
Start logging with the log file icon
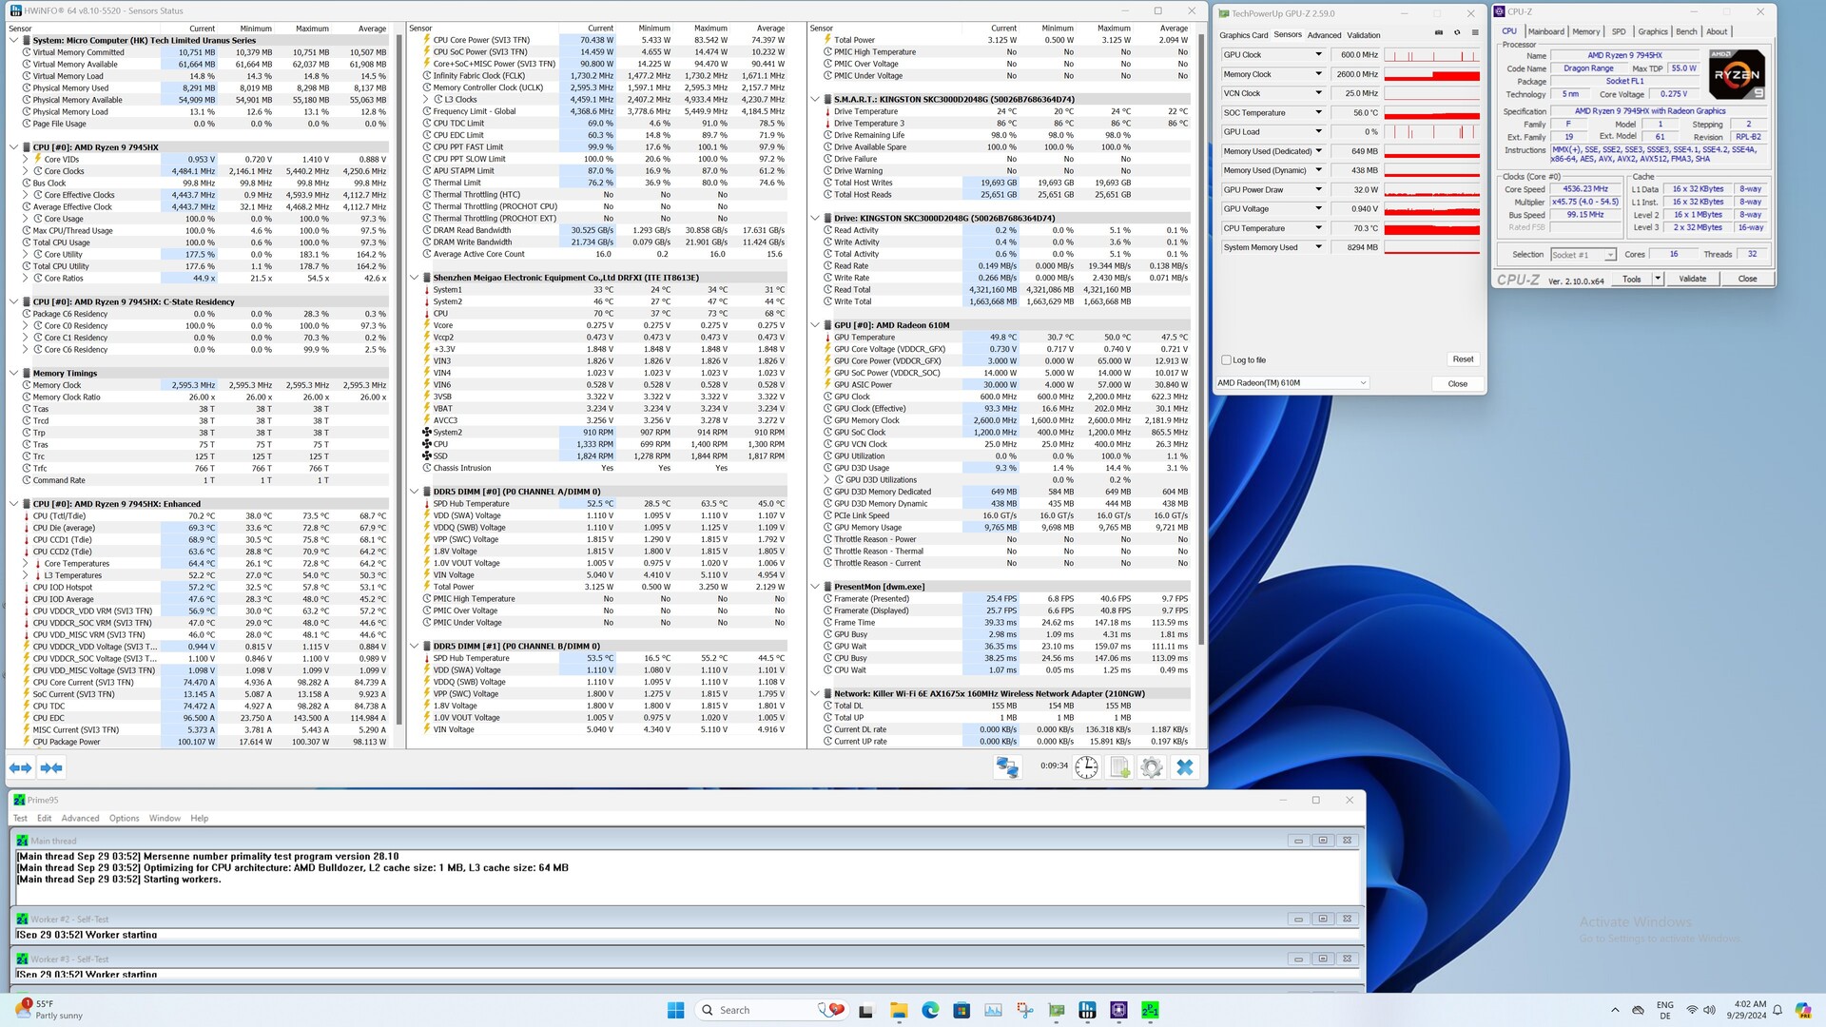[1119, 767]
